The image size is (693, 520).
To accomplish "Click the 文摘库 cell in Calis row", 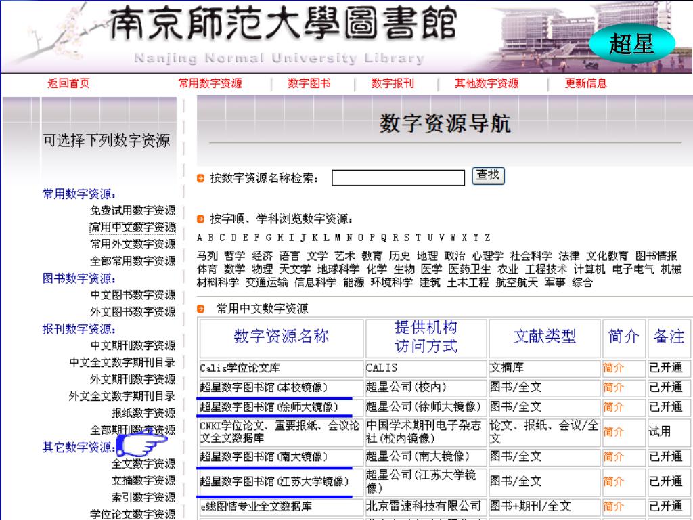I will click(x=507, y=368).
